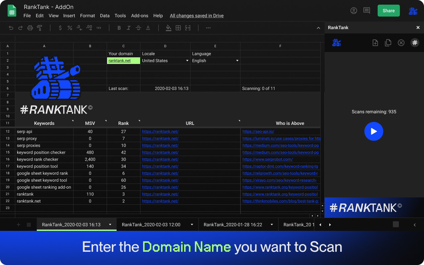Format cells as percent
The height and width of the screenshot is (265, 424).
click(x=70, y=28)
